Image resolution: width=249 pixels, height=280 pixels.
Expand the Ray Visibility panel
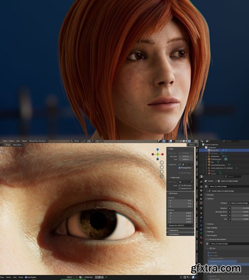tap(212, 228)
